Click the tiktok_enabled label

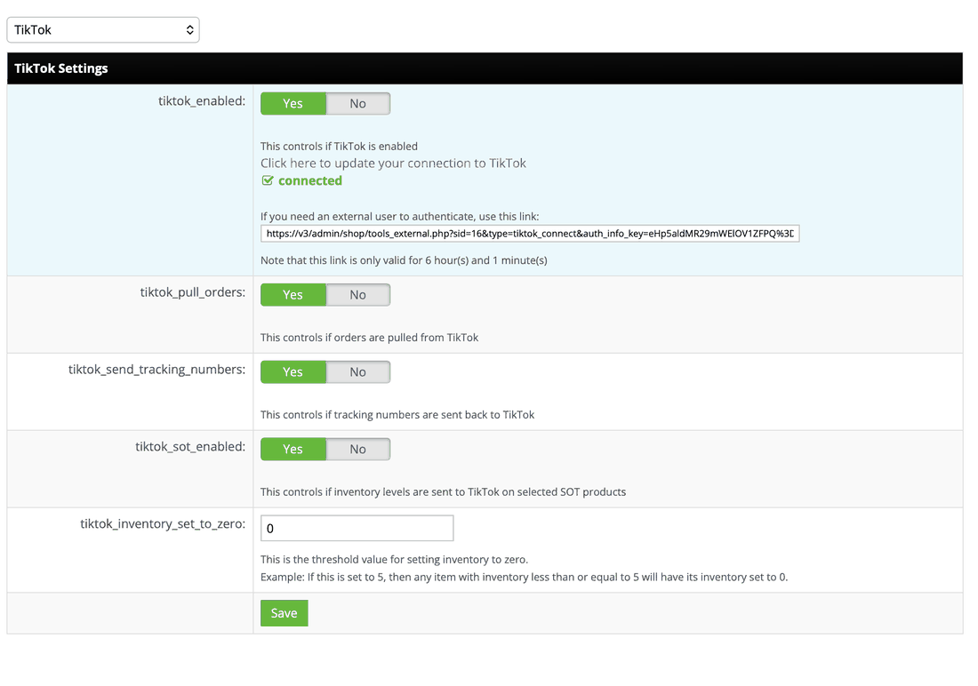pos(202,101)
